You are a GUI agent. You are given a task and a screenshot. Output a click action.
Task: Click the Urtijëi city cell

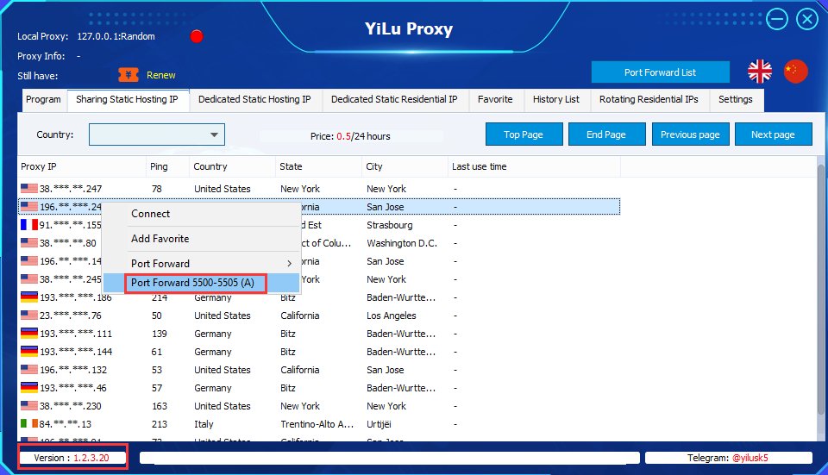[x=379, y=424]
